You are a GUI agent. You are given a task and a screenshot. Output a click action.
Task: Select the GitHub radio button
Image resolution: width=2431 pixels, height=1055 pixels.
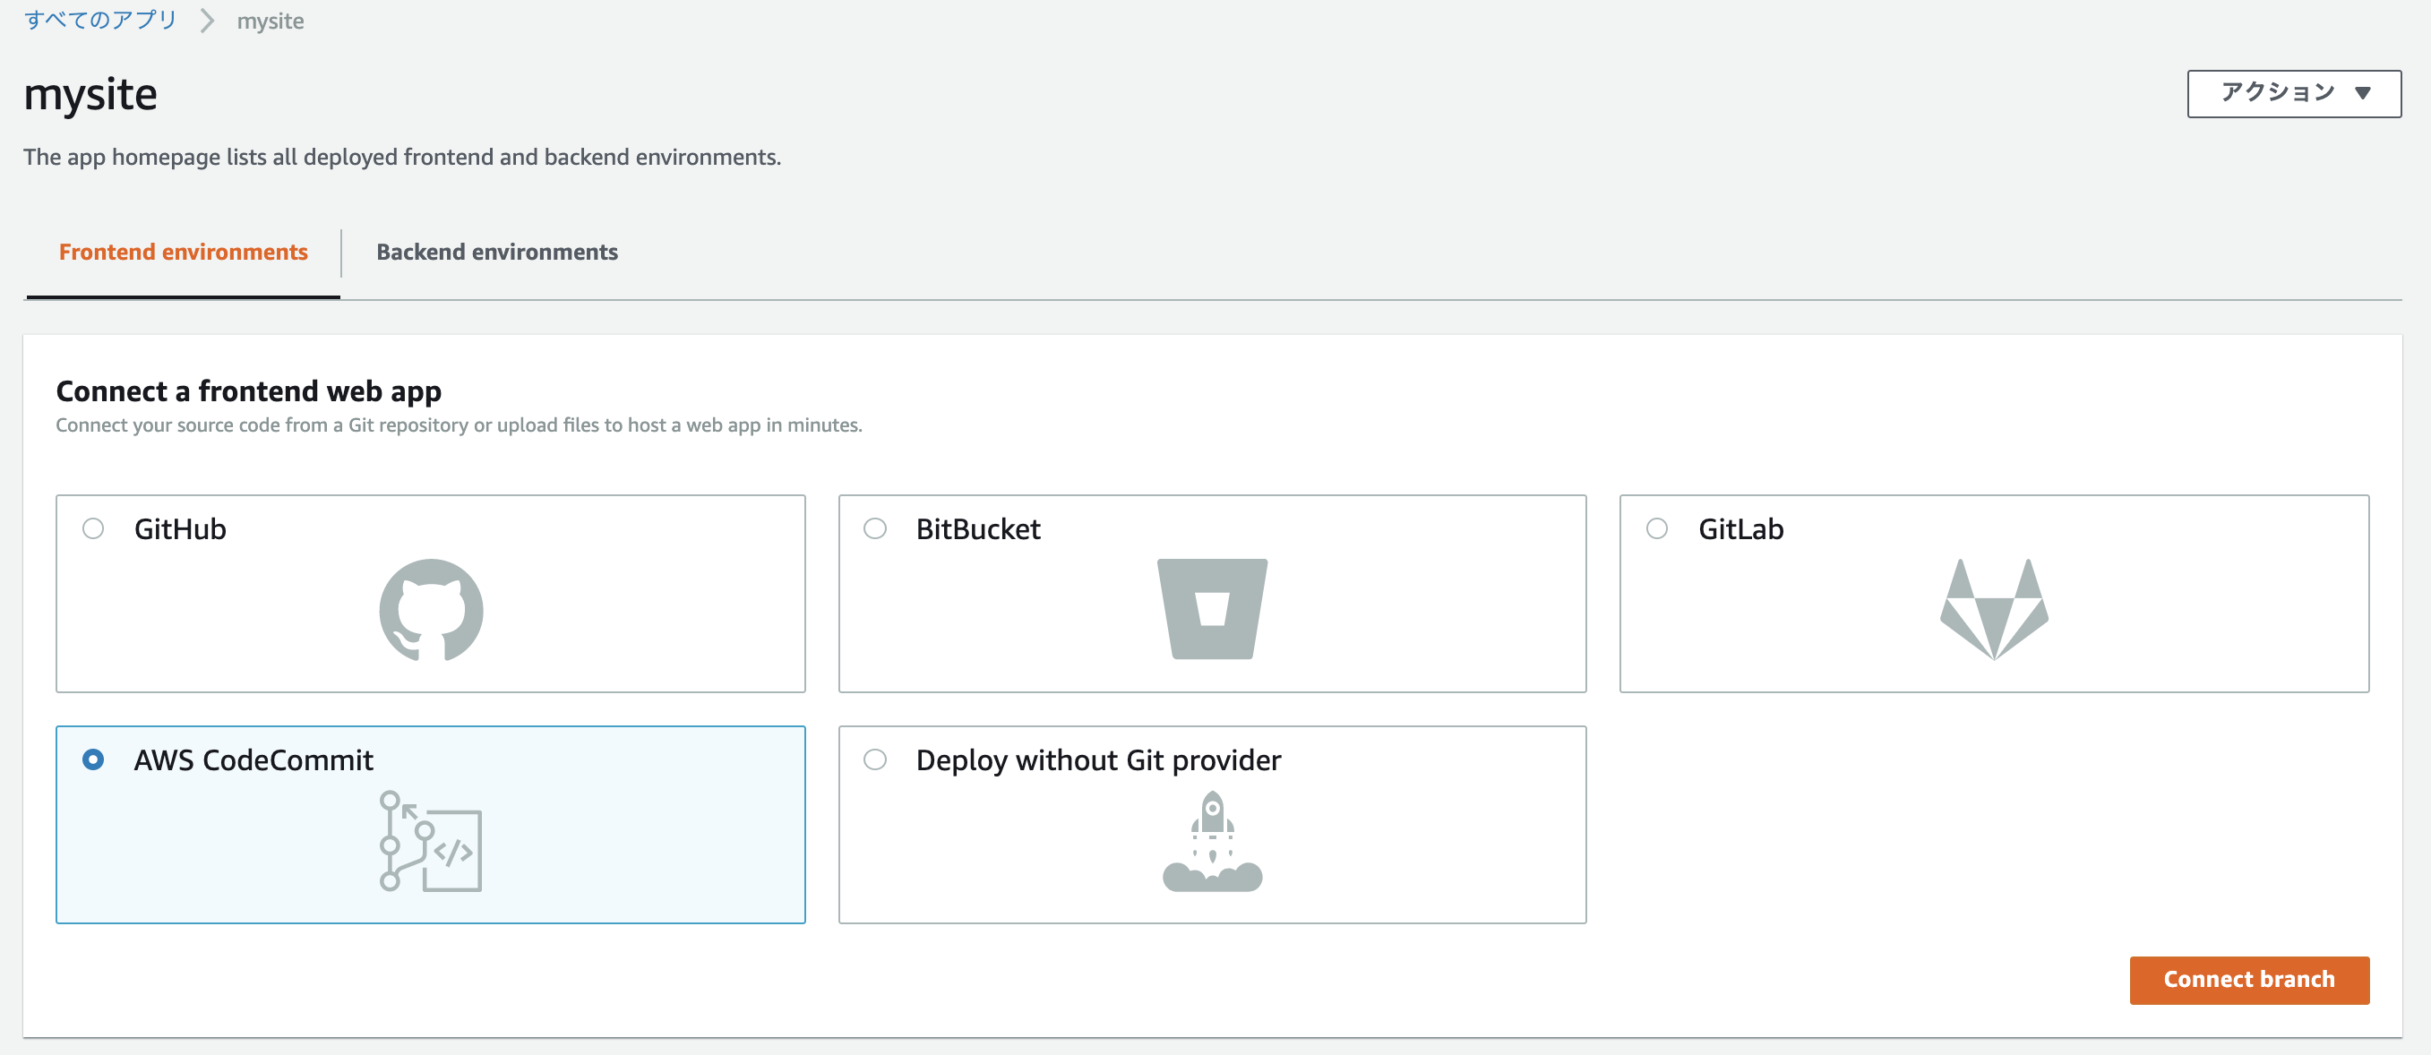tap(93, 528)
